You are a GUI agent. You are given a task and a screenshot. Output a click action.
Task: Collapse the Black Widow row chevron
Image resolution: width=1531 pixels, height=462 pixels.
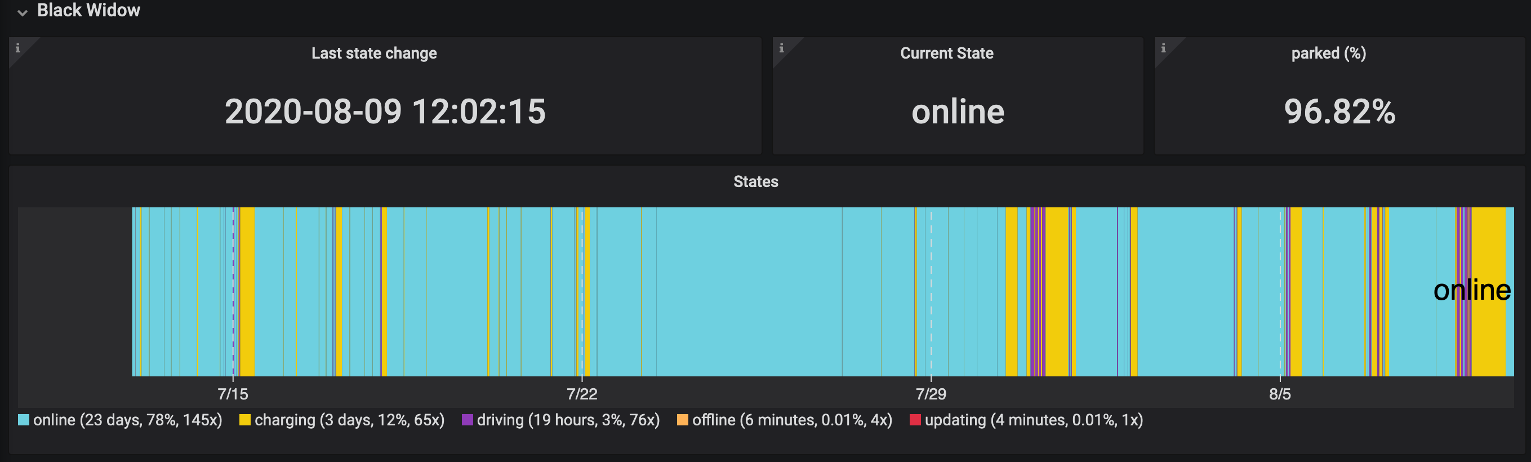[x=22, y=12]
